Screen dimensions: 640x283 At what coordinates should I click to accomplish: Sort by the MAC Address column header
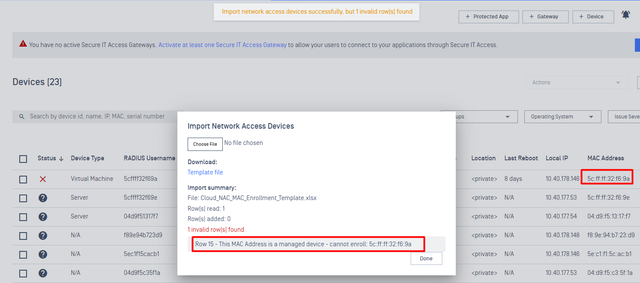click(x=605, y=158)
